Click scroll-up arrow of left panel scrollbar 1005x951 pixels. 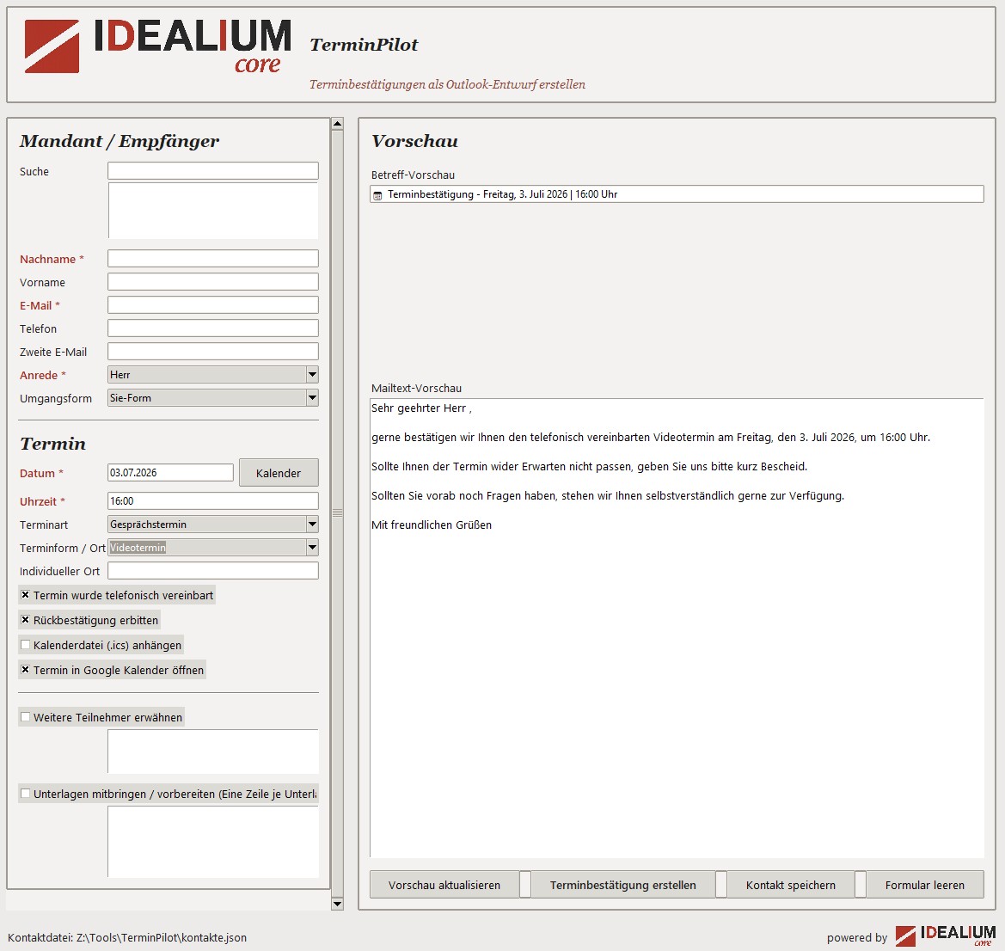(x=337, y=124)
